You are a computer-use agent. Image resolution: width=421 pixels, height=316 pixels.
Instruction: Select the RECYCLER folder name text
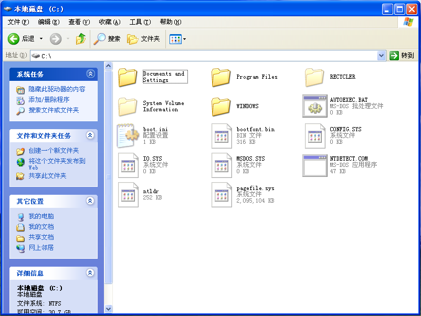click(x=343, y=77)
